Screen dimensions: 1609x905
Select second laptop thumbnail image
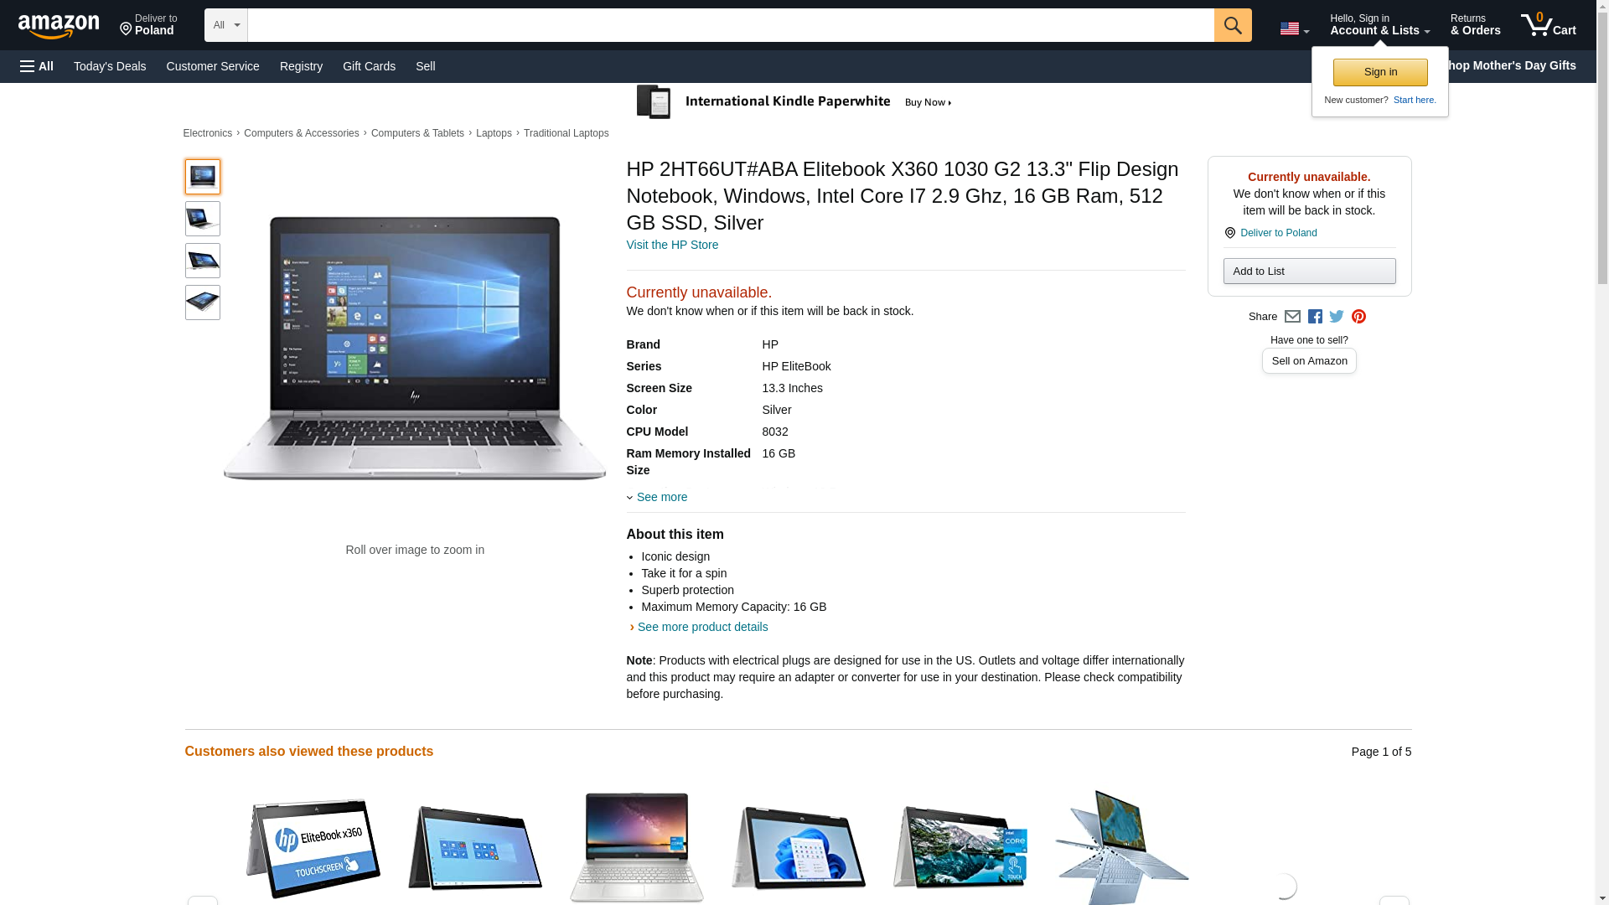click(203, 219)
